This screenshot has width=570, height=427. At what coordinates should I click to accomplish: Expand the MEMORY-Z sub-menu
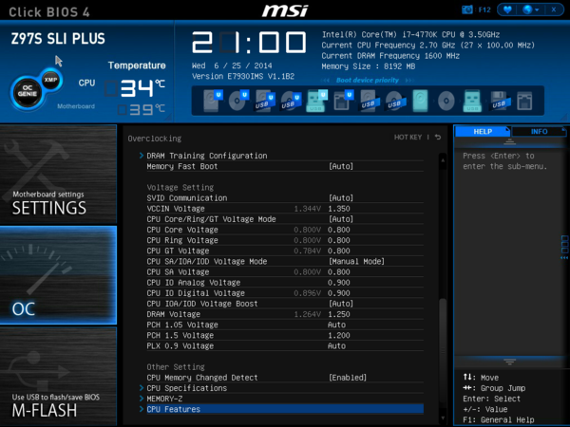(x=281, y=399)
